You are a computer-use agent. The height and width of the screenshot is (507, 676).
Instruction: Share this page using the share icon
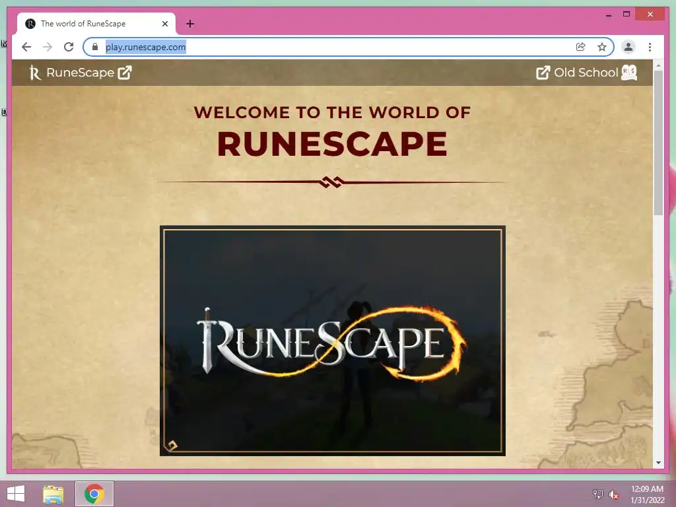(580, 47)
